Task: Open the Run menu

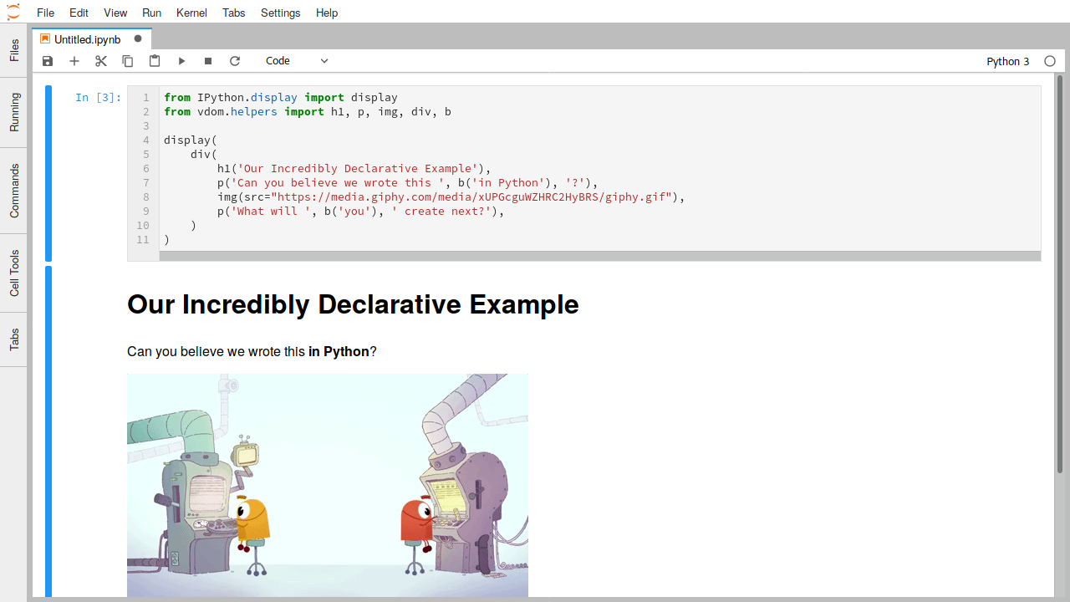Action: pos(152,13)
